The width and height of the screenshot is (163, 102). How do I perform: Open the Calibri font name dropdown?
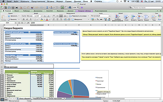[x=29, y=16]
